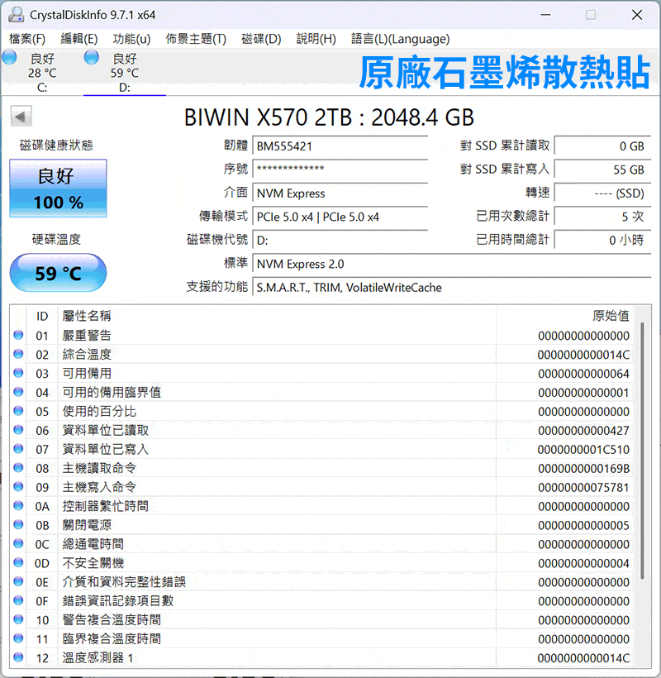Click the status dot for 嚴重警告 row
Image resolution: width=661 pixels, height=678 pixels.
pos(18,335)
